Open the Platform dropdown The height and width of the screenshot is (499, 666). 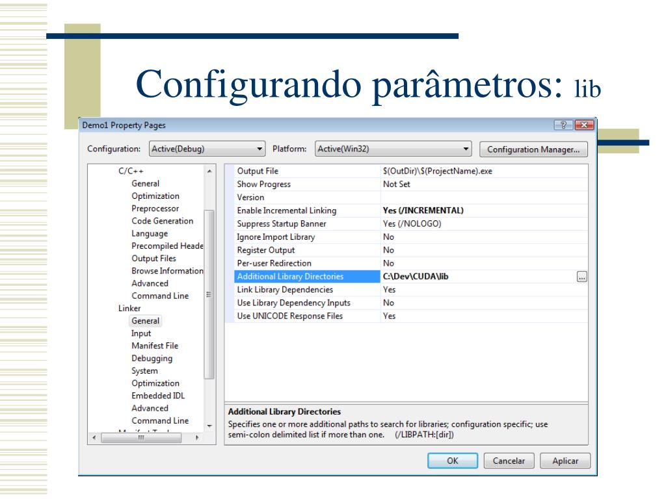(x=393, y=149)
